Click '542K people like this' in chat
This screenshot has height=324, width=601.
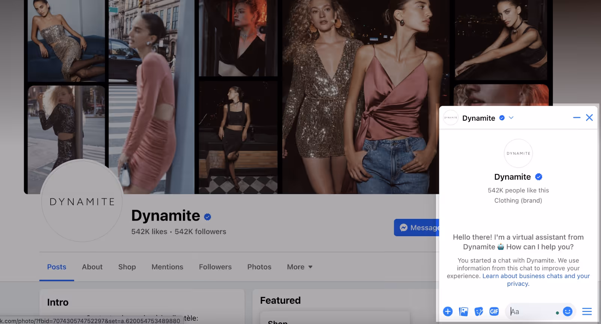[518, 190]
